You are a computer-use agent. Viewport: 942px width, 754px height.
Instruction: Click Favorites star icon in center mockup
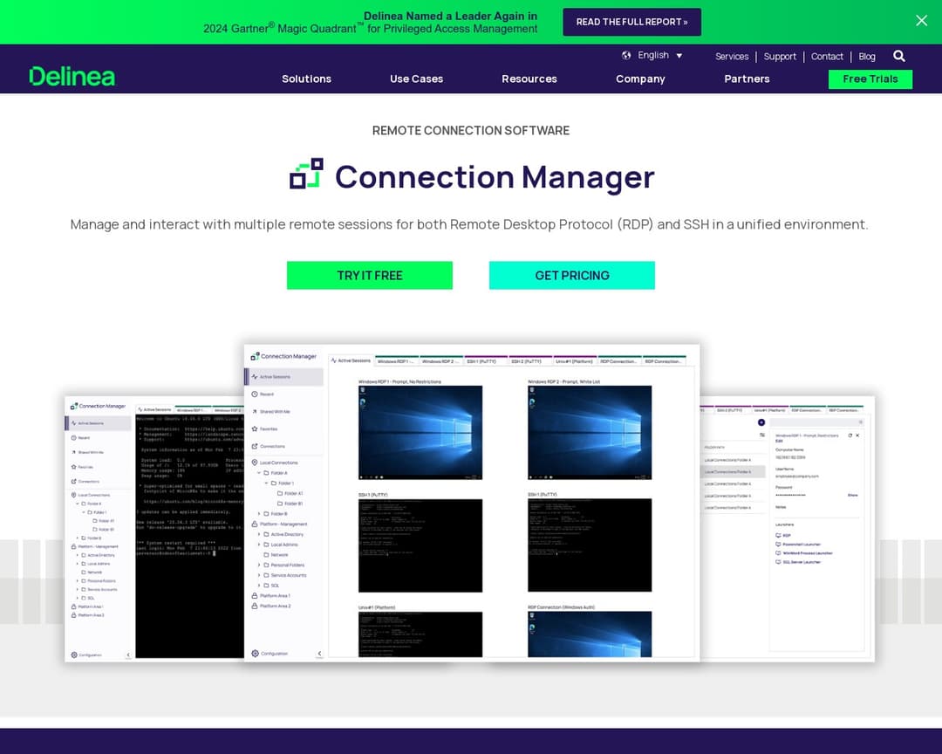(x=255, y=429)
